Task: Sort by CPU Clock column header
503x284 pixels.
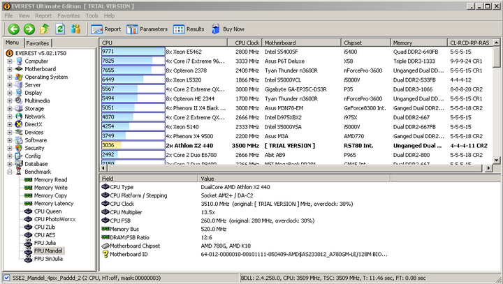Action: (245, 43)
